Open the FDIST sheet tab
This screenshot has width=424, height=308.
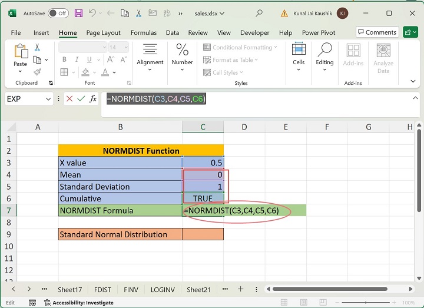click(x=102, y=289)
